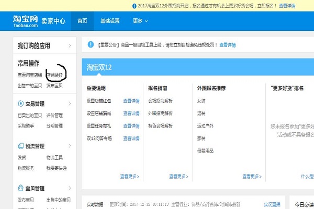Click the 宝贝管理 bag icon
This screenshot has height=209, width=314.
pyautogui.click(x=21, y=188)
